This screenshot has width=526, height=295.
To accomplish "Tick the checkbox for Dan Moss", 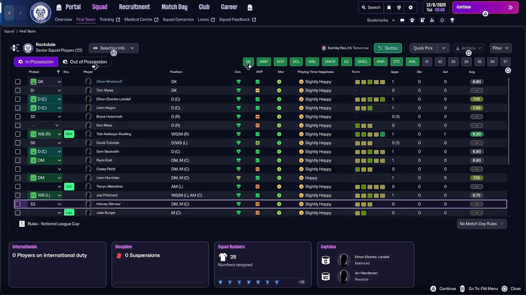I will coord(18,125).
